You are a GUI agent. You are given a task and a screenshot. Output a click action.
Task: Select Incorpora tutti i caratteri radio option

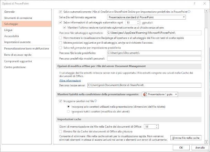pos(69,111)
